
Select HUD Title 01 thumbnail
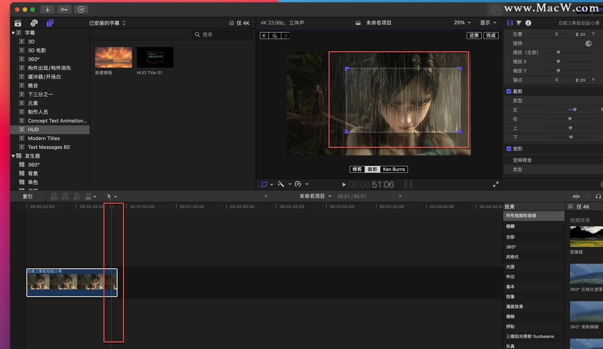coord(155,57)
